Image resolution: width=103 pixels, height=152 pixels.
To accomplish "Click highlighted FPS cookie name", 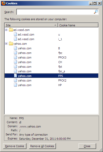I will coord(61,76).
